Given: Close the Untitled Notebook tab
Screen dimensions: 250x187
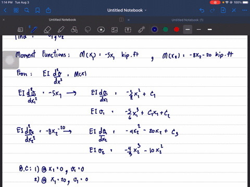Looking at the screenshot, I should click(4, 20).
